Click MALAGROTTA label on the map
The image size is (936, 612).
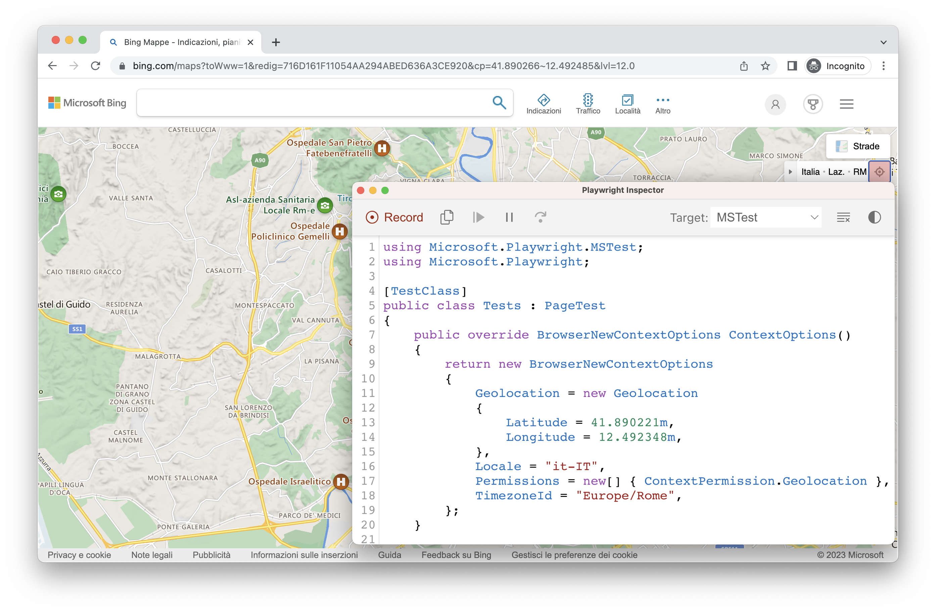(158, 357)
